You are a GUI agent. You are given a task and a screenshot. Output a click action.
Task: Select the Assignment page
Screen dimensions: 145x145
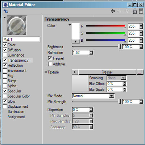point(16,117)
